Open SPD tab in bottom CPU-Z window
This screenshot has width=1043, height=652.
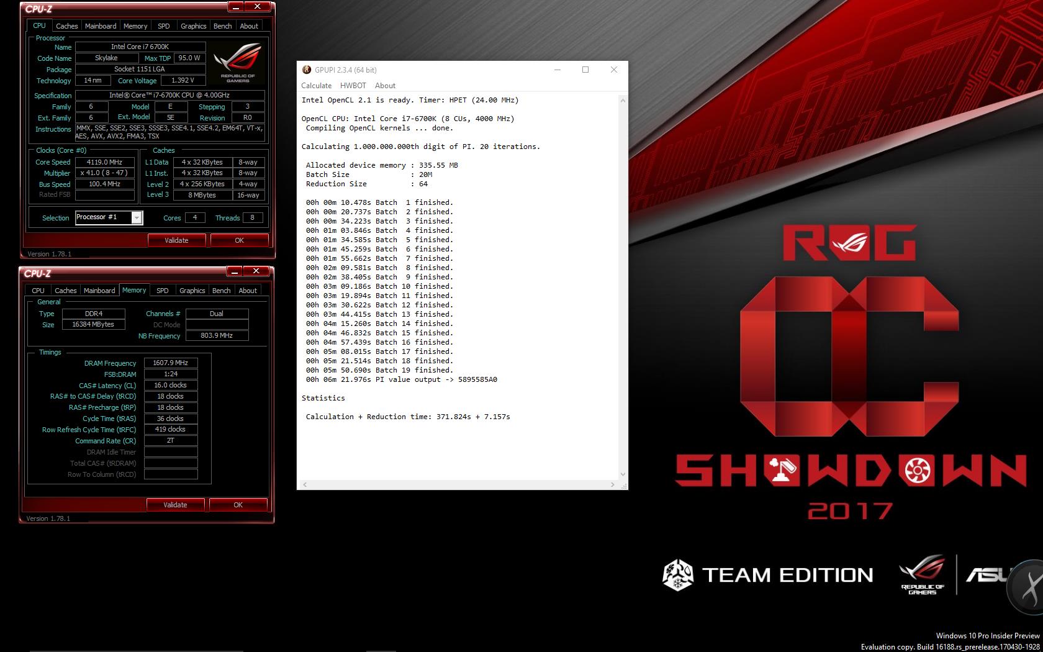[x=163, y=291]
